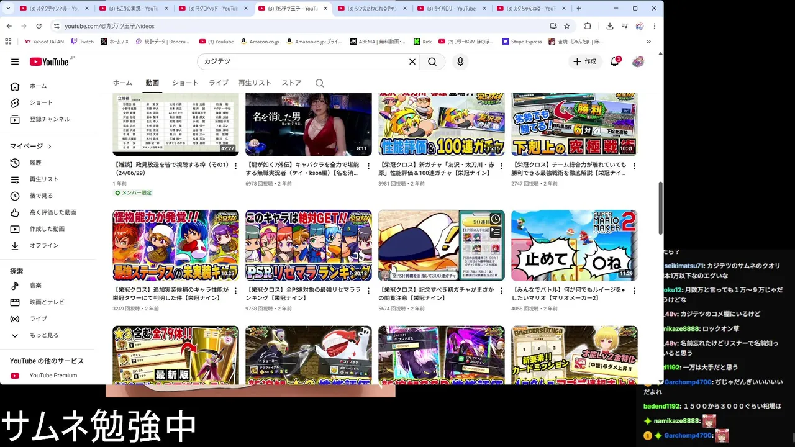Open Twitch bookmark

[82, 42]
